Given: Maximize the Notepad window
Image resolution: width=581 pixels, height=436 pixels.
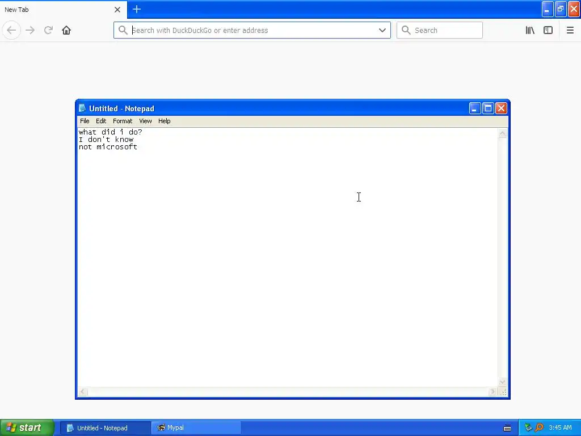Looking at the screenshot, I should 488,108.
